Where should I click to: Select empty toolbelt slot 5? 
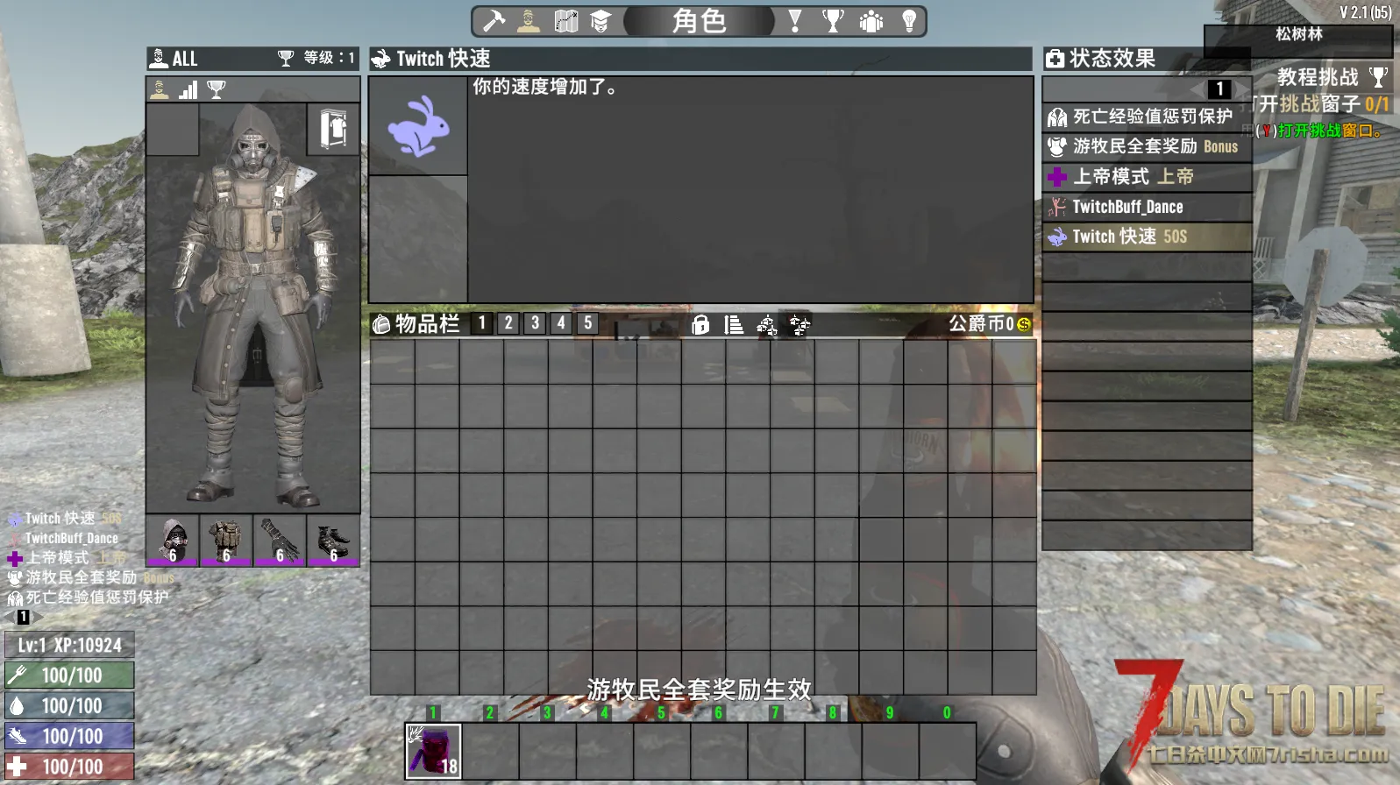(662, 751)
